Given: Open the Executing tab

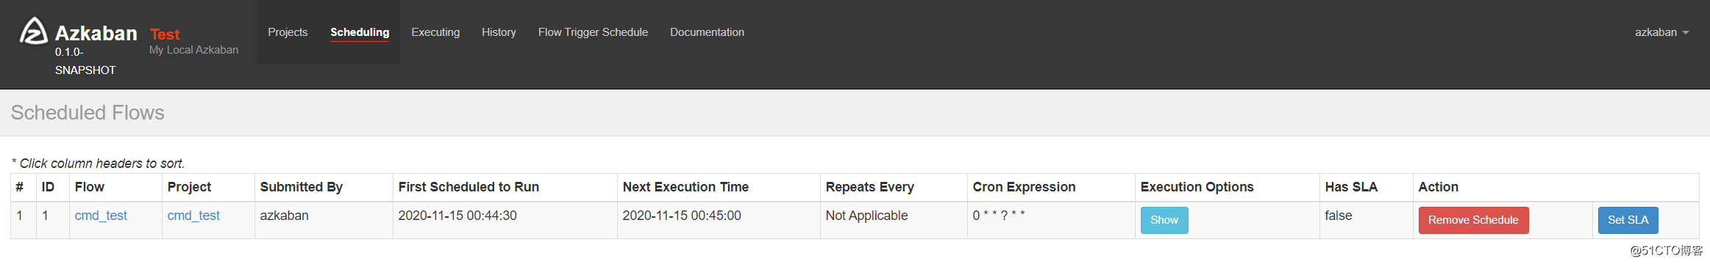Looking at the screenshot, I should [x=435, y=32].
